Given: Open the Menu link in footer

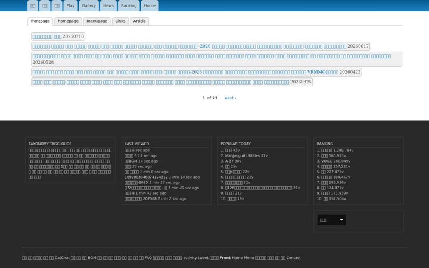Looking at the screenshot, I should [248, 258].
